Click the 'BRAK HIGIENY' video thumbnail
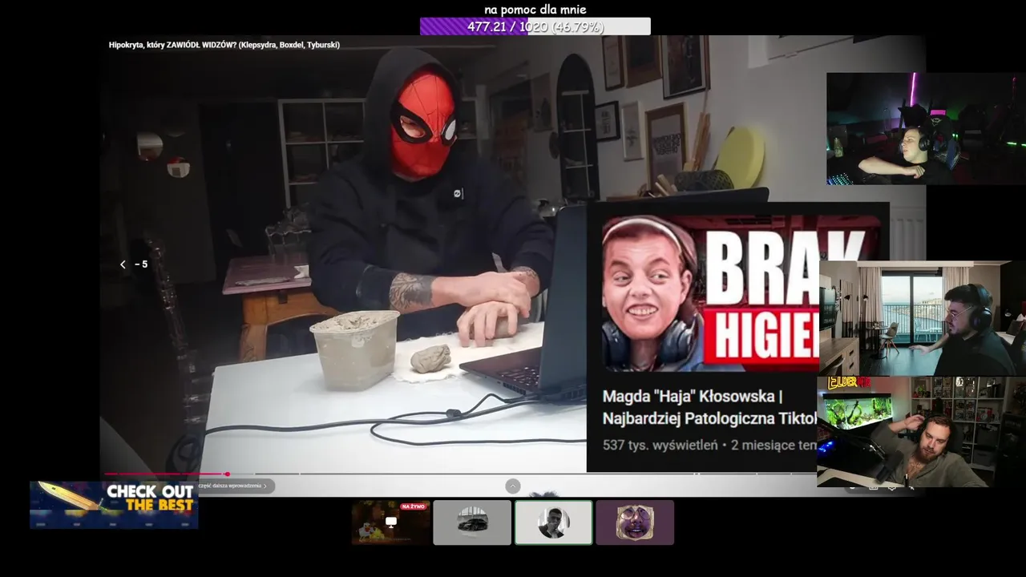The image size is (1026, 577). tap(710, 293)
